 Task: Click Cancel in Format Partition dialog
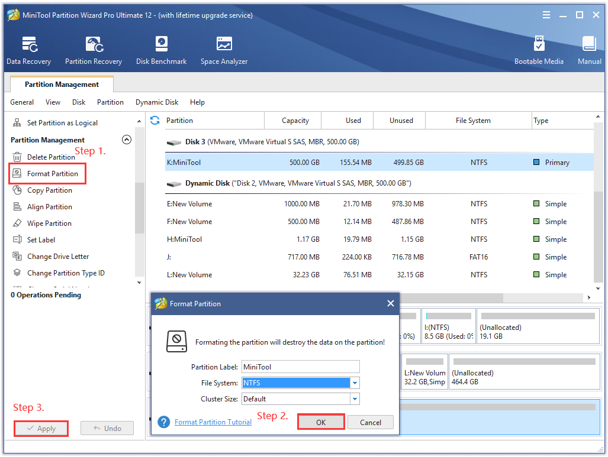point(371,422)
